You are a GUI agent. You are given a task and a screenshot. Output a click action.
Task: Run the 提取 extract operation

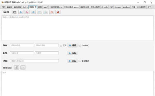click(72, 61)
